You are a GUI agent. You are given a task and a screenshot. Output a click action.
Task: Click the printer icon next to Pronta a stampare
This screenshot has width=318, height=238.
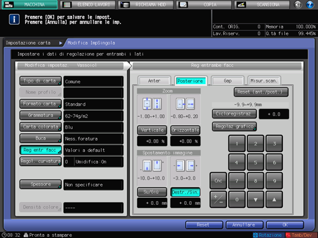pyautogui.click(x=26, y=235)
